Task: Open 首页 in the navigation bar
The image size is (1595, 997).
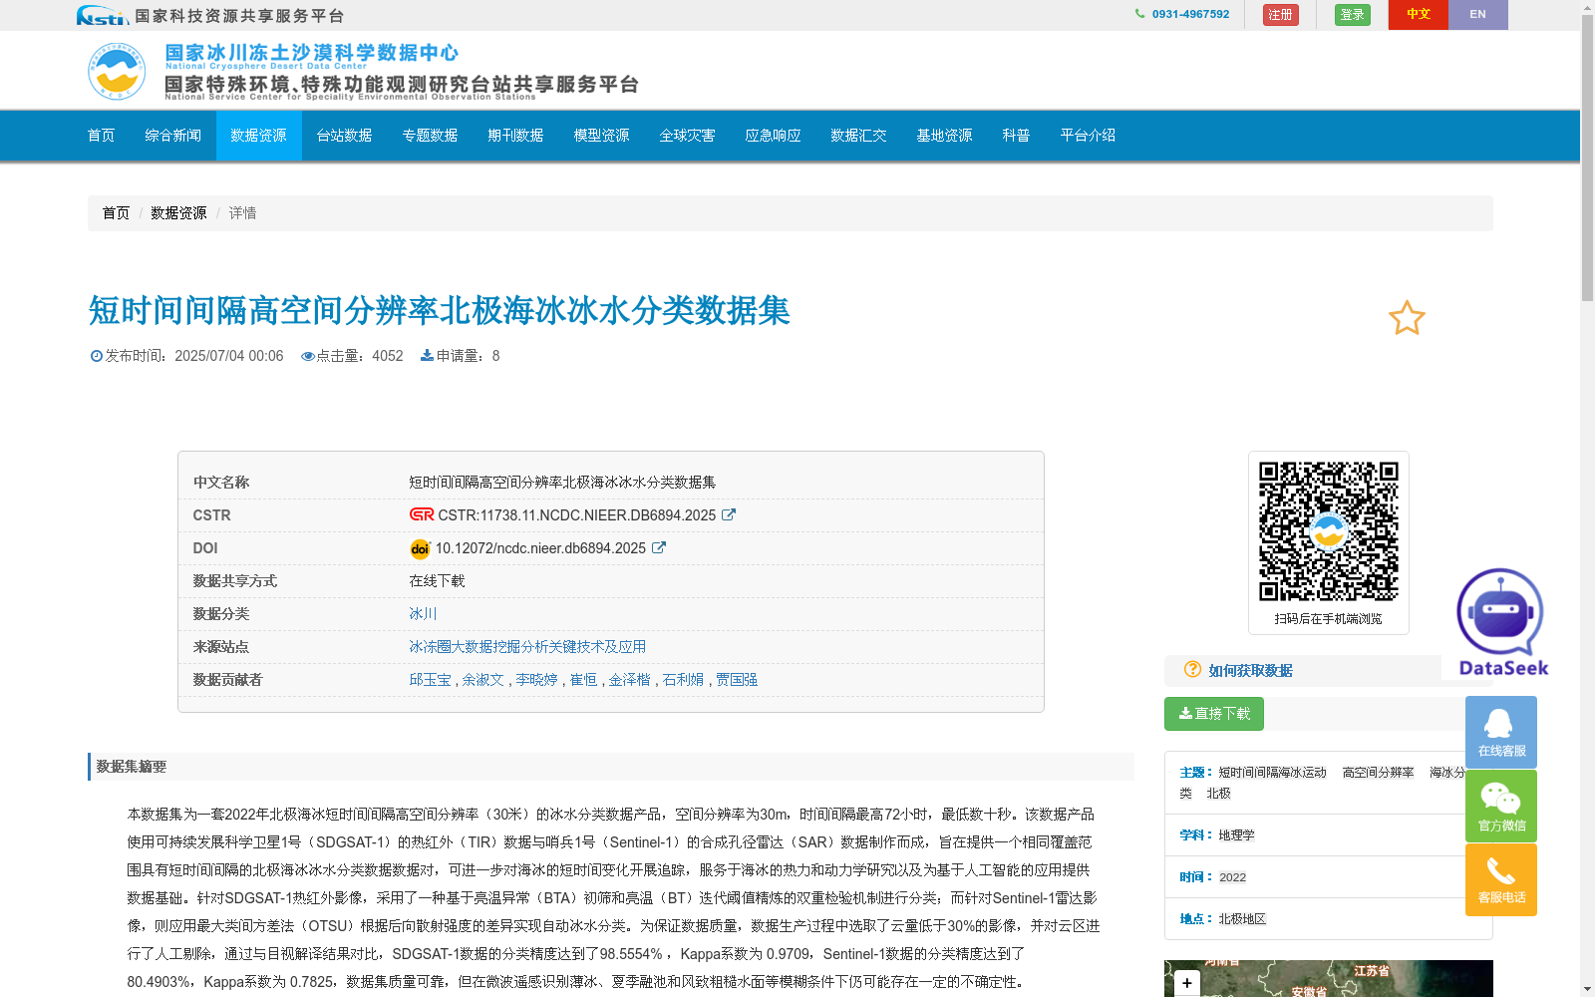Action: (102, 136)
